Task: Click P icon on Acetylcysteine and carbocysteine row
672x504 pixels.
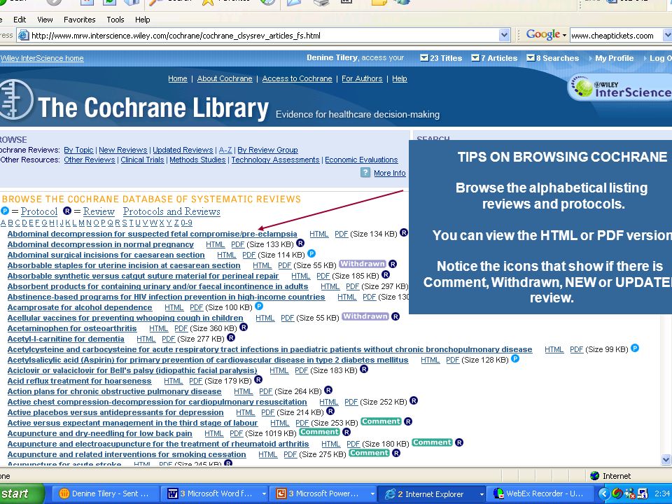Action: (635, 348)
